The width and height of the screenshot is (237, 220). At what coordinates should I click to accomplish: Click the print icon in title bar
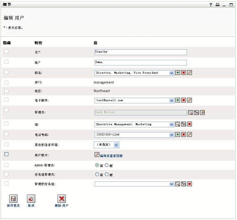(x=217, y=4)
